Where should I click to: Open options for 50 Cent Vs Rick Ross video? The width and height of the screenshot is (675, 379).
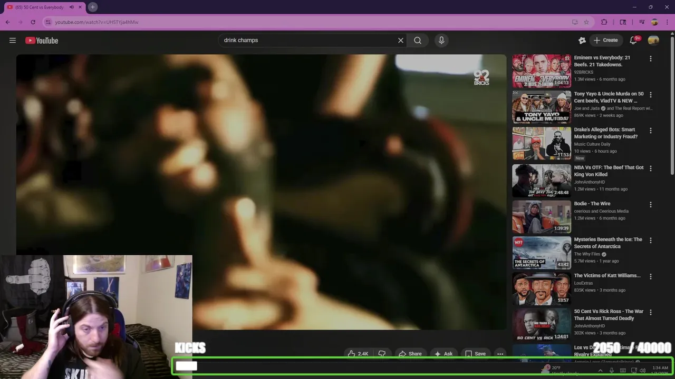click(651, 312)
